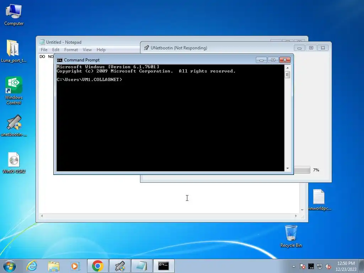364x273 pixels.
Task: Click the Command Prompt title bar text
Action: coord(82,60)
